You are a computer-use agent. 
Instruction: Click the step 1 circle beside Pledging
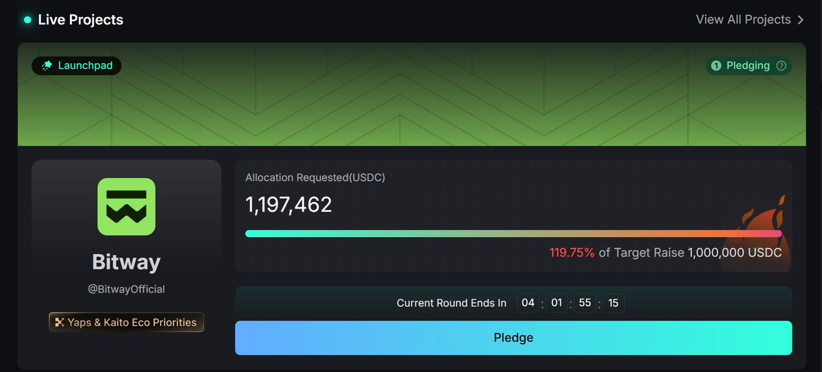click(x=716, y=66)
